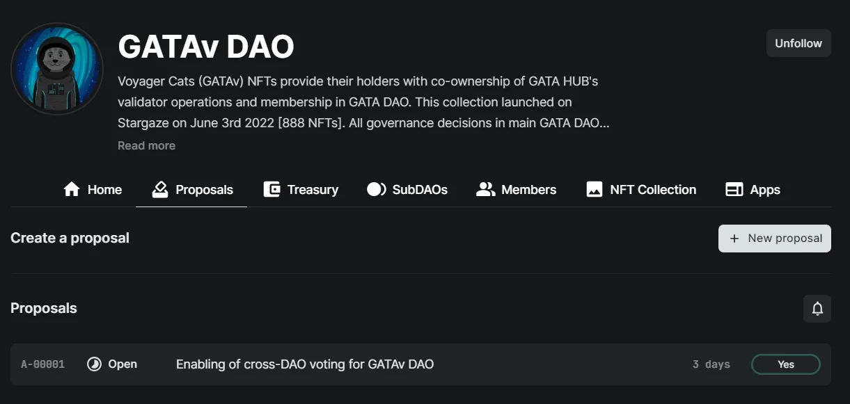Click the GATAv DAO astronaut cat avatar

(x=58, y=70)
